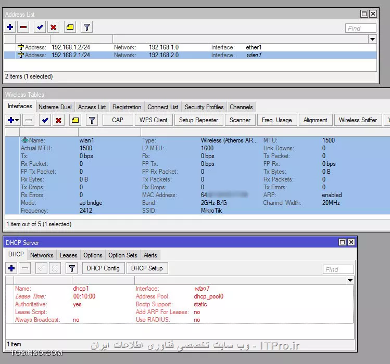Open Nstreme Dual tab
The height and width of the screenshot is (364, 390).
click(x=55, y=107)
